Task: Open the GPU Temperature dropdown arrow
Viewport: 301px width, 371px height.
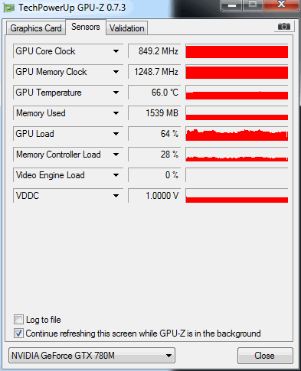Action: (116, 93)
